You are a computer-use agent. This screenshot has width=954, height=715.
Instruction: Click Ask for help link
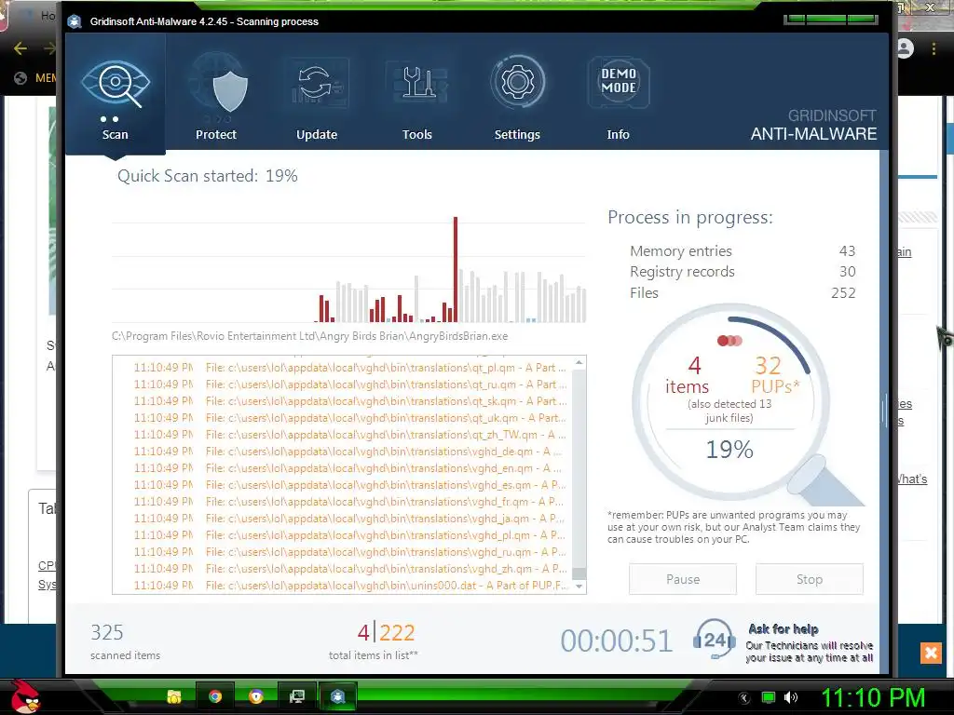click(783, 628)
